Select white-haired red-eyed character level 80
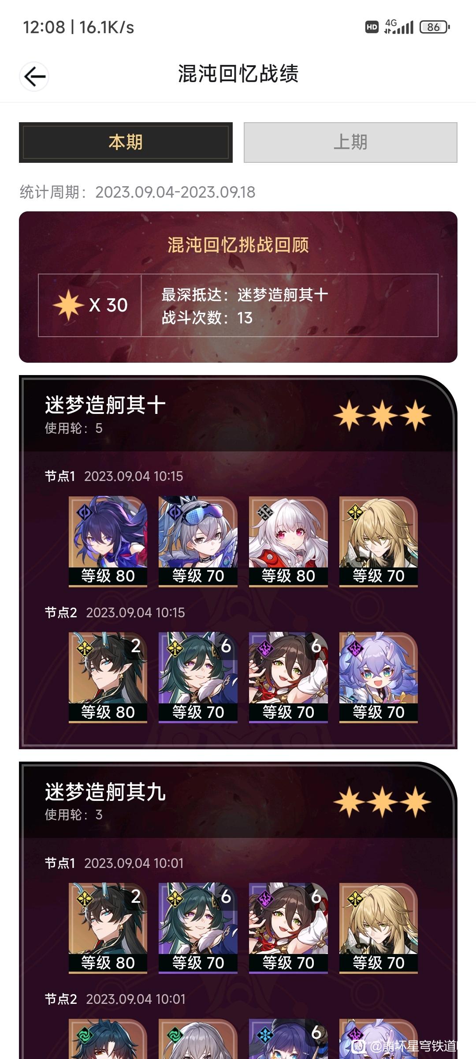Screen dimensions: 476x1059 [288, 541]
